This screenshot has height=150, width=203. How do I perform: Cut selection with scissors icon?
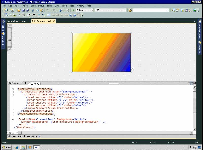(x=33, y=10)
